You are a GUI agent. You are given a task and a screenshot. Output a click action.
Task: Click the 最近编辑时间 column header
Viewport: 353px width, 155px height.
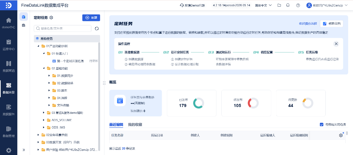coord(299,135)
